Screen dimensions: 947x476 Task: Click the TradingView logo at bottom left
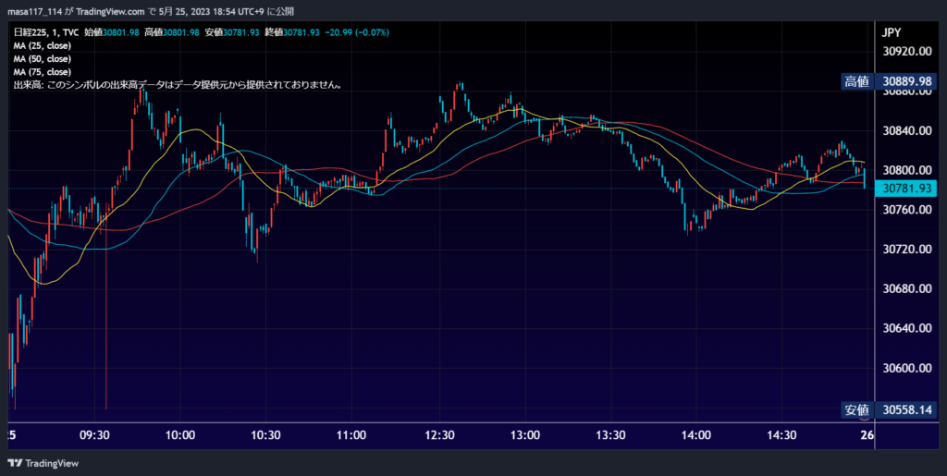click(x=43, y=463)
